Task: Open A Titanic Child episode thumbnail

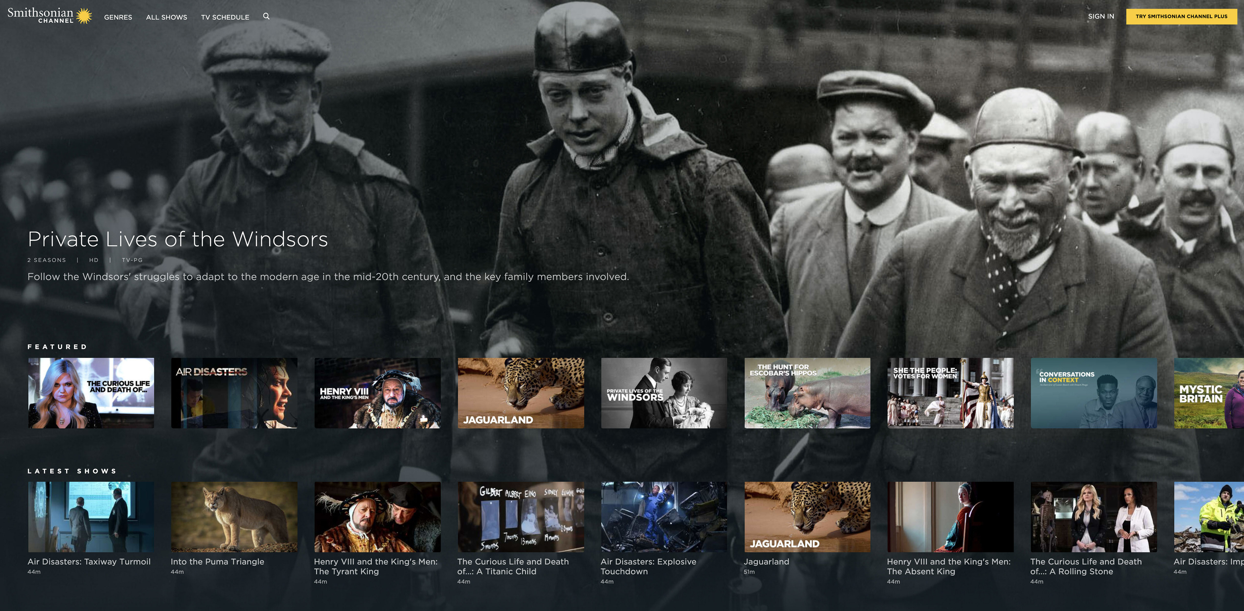Action: (521, 516)
